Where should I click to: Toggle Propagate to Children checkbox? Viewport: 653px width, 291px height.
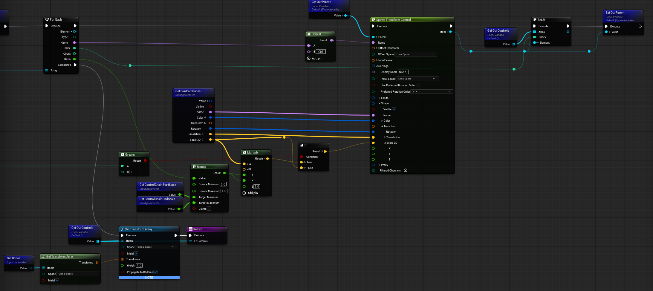point(155,272)
